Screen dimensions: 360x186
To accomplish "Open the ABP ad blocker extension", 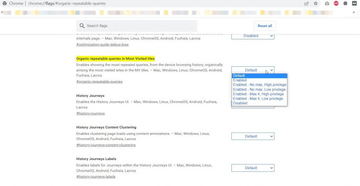I will coord(336,3).
